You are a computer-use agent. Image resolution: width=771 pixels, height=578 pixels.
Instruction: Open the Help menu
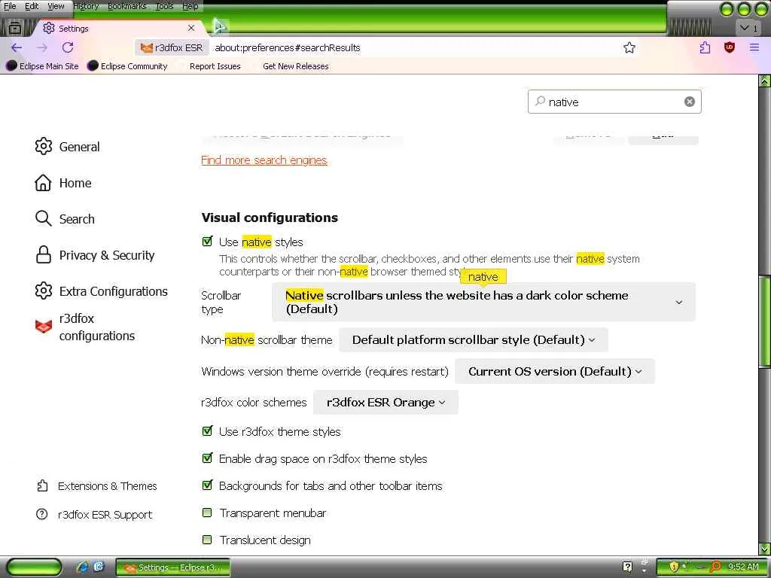click(x=190, y=6)
